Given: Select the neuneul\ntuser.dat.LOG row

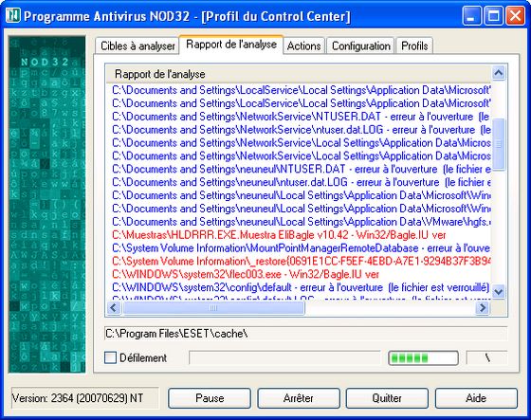Looking at the screenshot, I should coord(301,182).
